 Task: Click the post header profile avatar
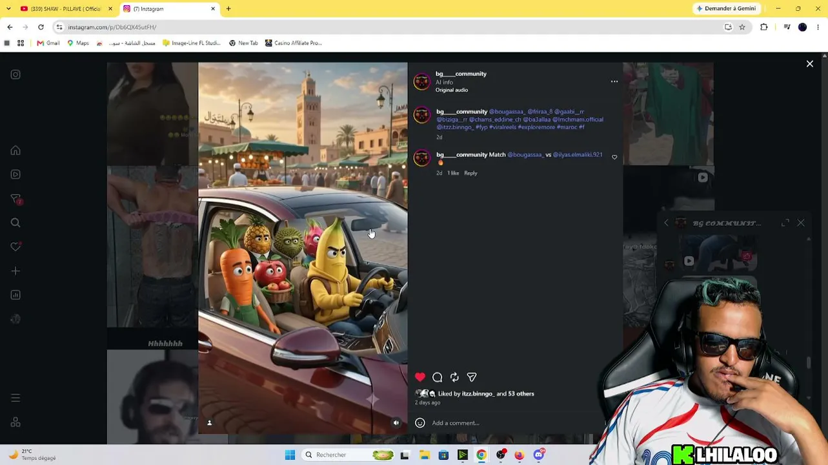(x=422, y=82)
